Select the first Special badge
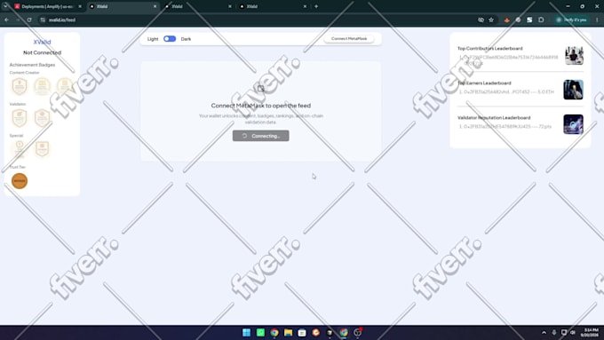The image size is (604, 340). [x=20, y=149]
